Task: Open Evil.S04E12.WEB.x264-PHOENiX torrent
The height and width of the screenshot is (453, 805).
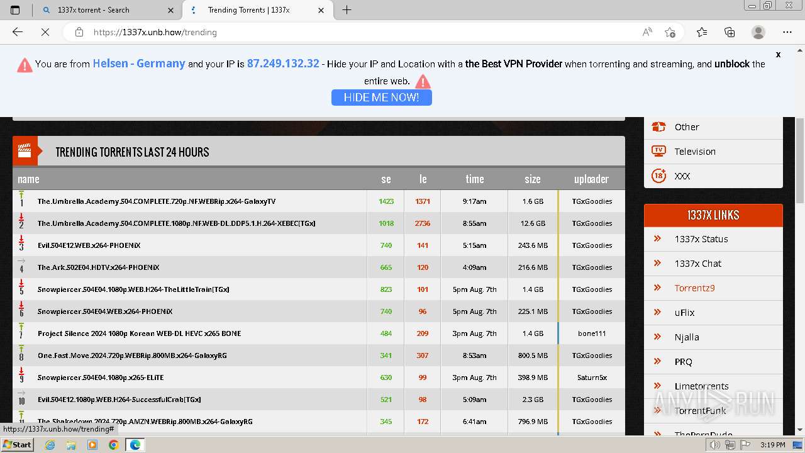Action: [x=89, y=245]
